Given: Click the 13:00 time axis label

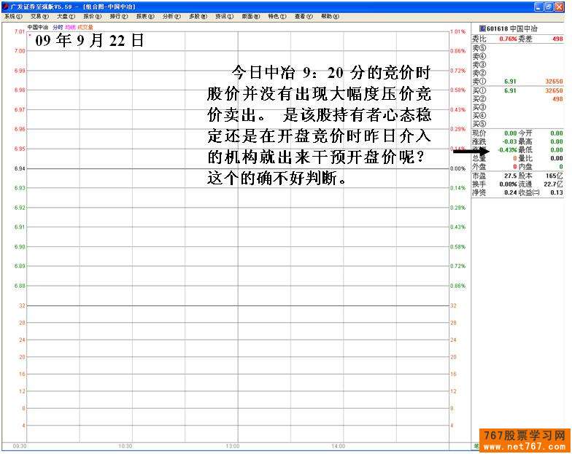Looking at the screenshot, I should click(232, 446).
